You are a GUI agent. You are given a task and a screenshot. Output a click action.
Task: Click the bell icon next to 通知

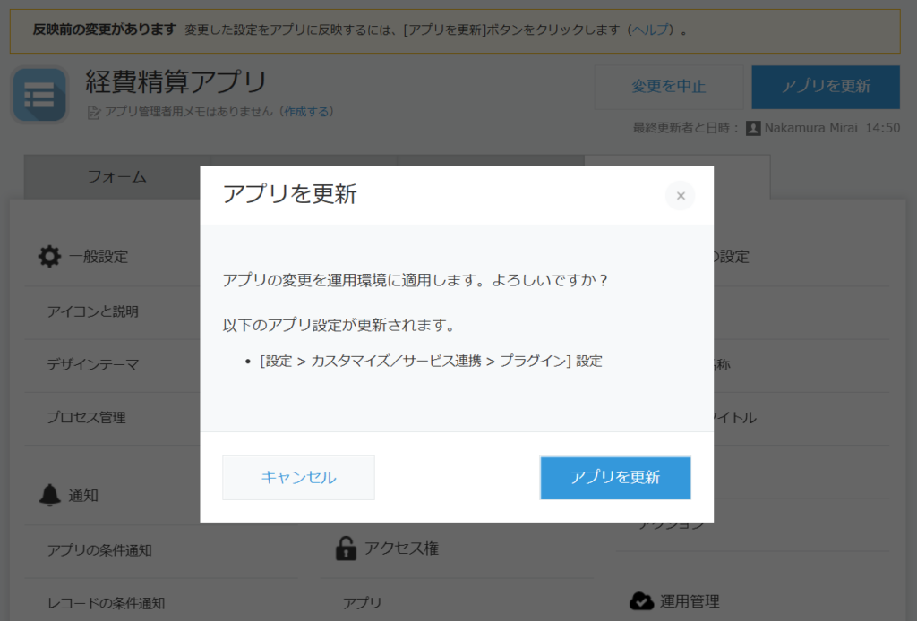pos(50,495)
